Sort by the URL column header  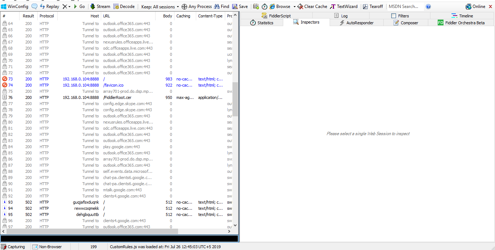128,16
